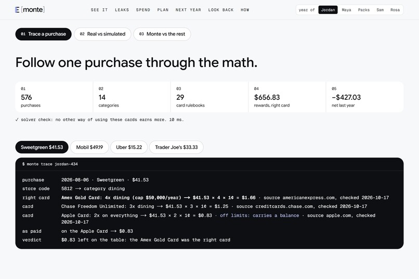Click 'creditcards.chase.com' source text
Viewport: 419px width, 279px height.
point(284,206)
